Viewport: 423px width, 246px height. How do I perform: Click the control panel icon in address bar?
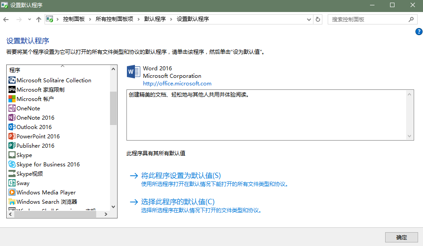[x=49, y=19]
